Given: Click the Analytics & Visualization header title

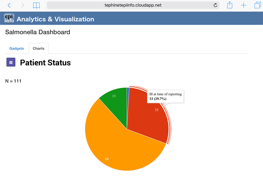Looking at the screenshot, I should (x=55, y=19).
